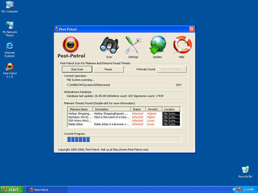Select the Hotbar.Shopping threat row
Image resolution: width=258 pixels, height=193 pixels.
[80, 114]
